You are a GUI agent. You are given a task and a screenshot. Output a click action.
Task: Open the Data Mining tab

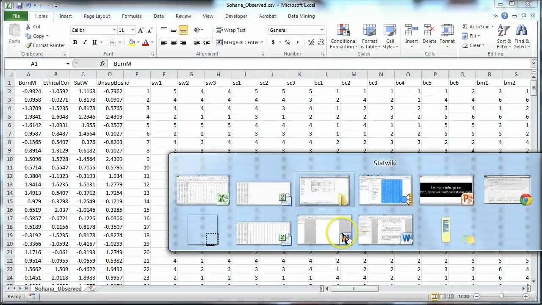(x=301, y=16)
